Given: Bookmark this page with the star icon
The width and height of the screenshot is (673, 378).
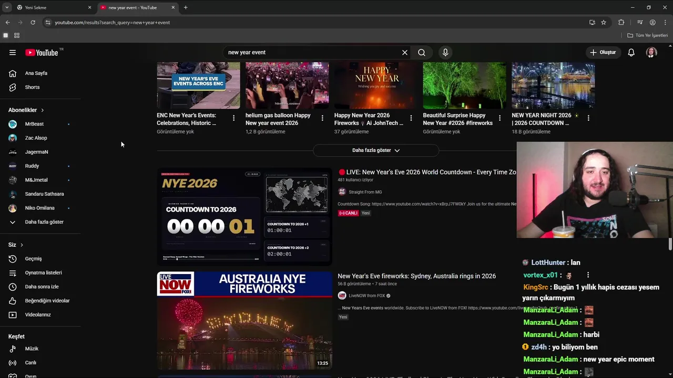Looking at the screenshot, I should tap(604, 23).
